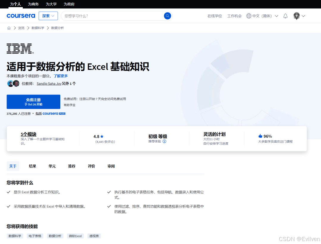Viewport: 321px width, 244px height.
Task: Click the blue search magnifier button
Action: [167, 16]
